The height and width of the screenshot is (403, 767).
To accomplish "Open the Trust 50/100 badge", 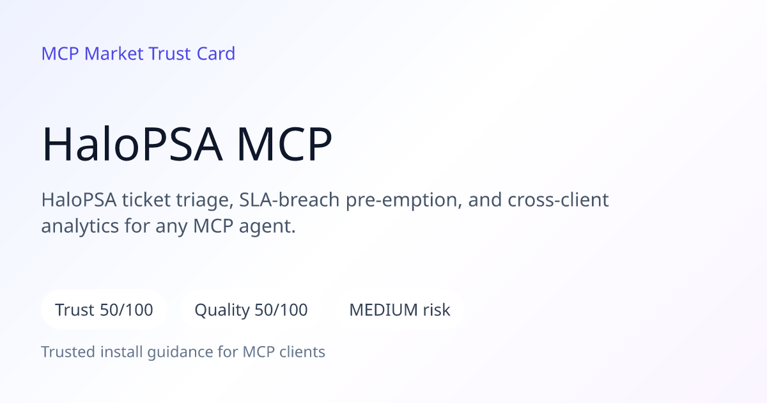I will tap(104, 310).
